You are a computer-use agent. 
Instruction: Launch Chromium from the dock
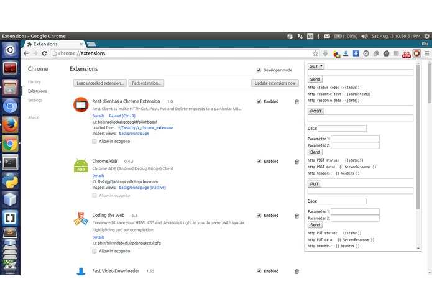[x=10, y=106]
